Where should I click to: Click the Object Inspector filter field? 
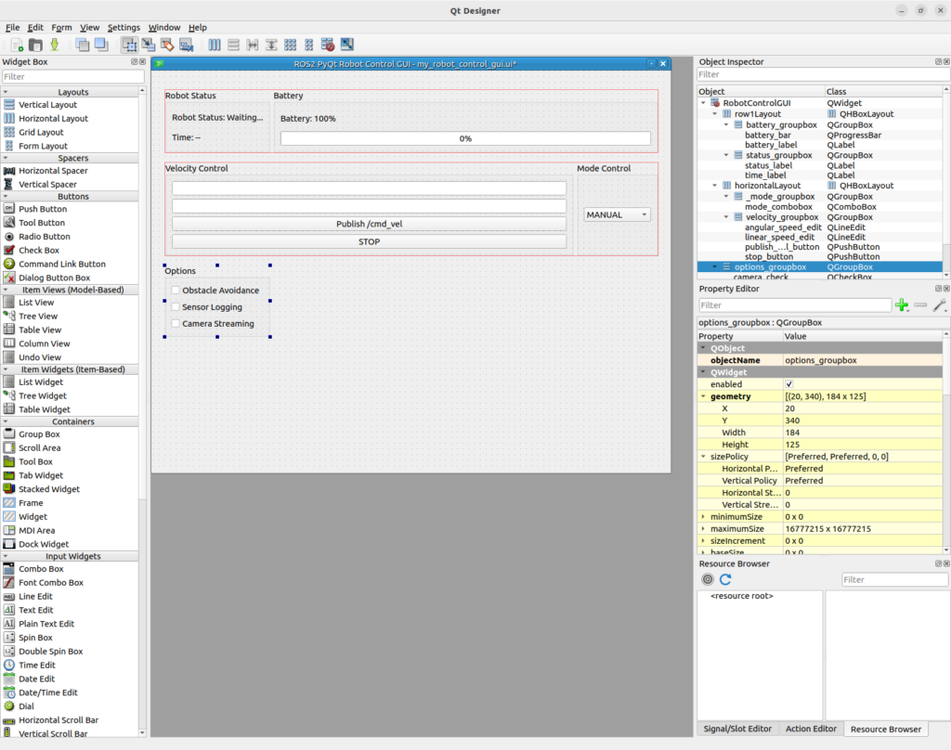point(824,74)
